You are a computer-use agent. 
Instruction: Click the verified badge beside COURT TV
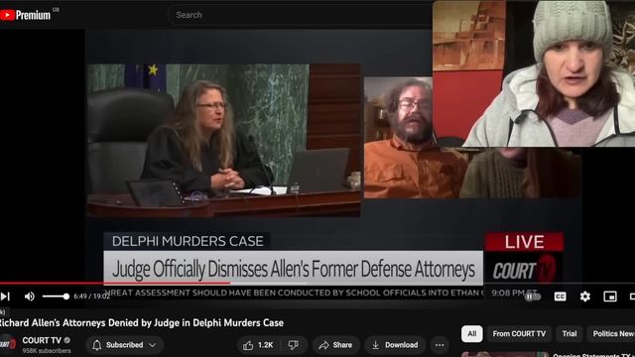[67, 340]
